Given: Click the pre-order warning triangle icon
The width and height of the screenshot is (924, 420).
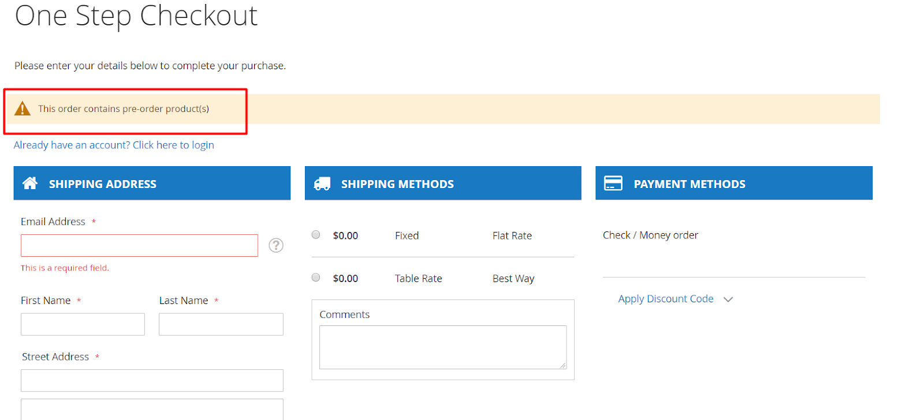Looking at the screenshot, I should (22, 108).
